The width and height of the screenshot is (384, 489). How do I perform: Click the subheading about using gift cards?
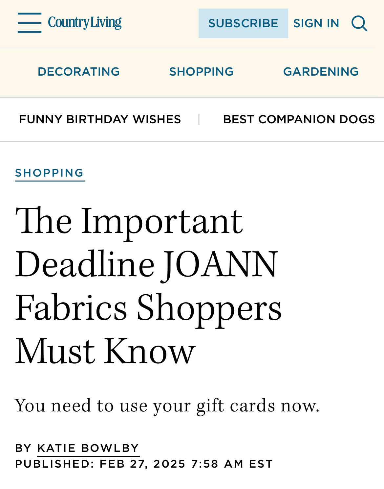pos(167,405)
